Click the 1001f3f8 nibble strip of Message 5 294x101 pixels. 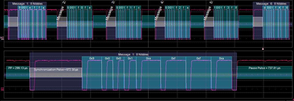(226, 8)
